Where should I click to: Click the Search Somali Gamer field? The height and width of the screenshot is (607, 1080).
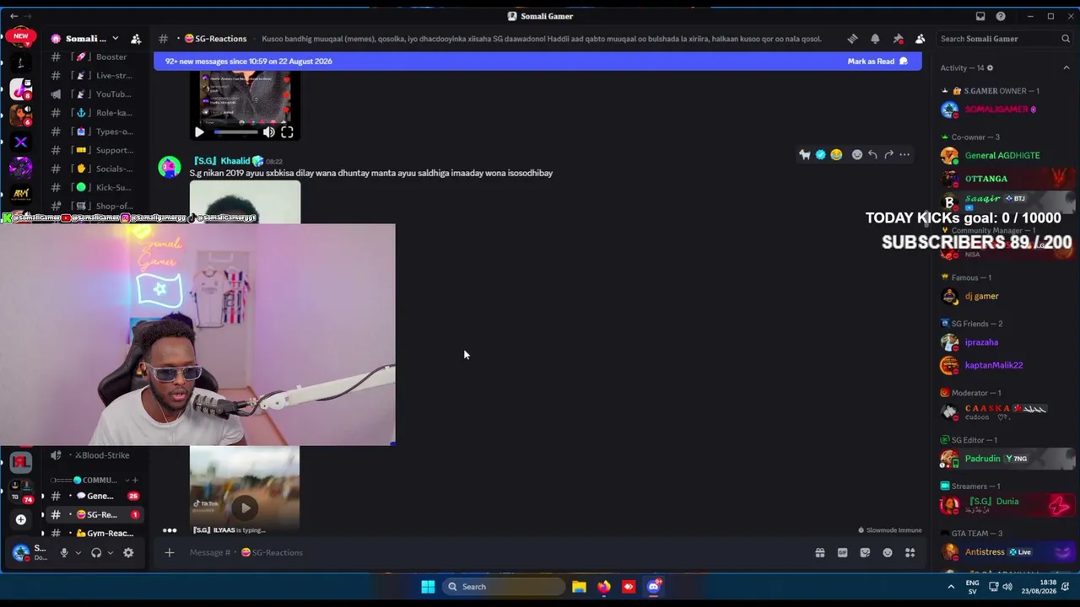(1004, 39)
